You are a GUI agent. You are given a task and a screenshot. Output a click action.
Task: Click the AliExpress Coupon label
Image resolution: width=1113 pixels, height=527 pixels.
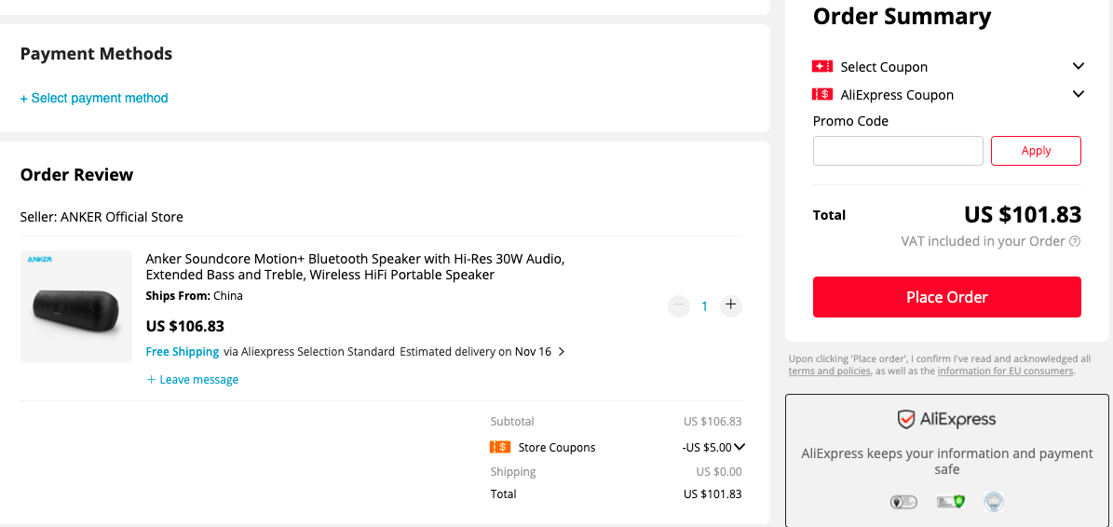pyautogui.click(x=897, y=94)
